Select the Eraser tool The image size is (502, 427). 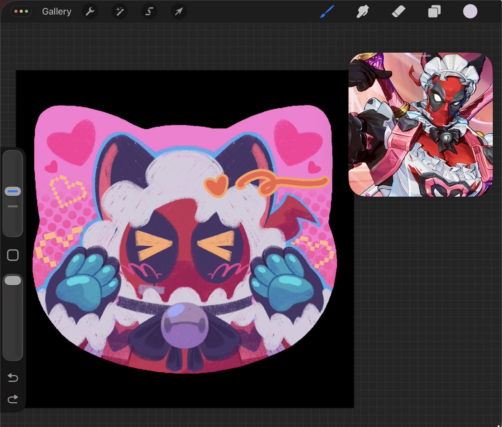(398, 12)
